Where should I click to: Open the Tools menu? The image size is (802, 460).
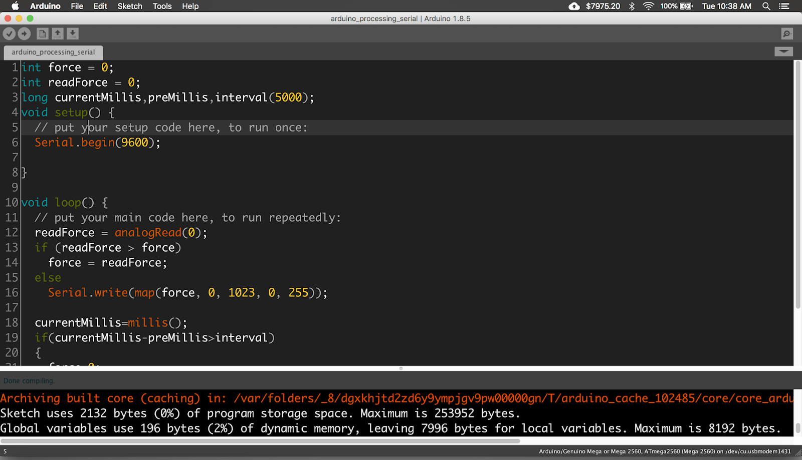[x=161, y=6]
